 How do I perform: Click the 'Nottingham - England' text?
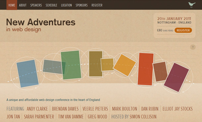[174, 22]
